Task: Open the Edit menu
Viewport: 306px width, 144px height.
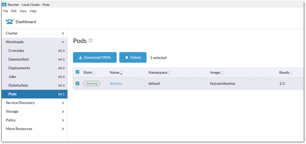Action: [x=14, y=11]
